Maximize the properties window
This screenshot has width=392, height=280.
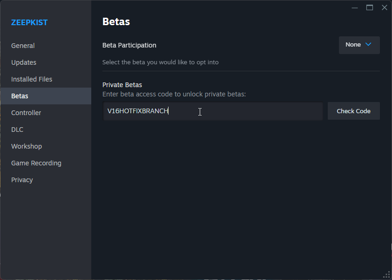tap(370, 7)
